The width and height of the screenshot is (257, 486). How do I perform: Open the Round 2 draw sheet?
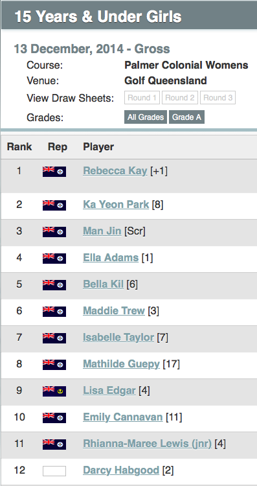point(180,98)
